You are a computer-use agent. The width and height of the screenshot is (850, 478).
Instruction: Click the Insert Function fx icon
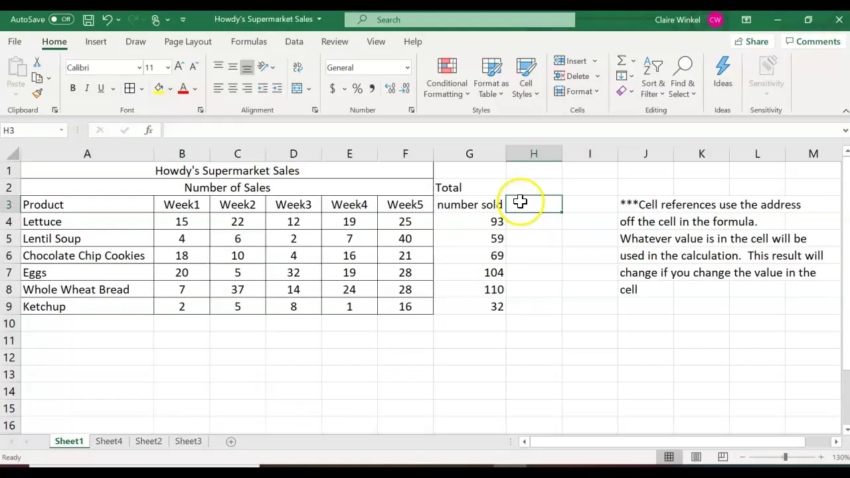148,130
